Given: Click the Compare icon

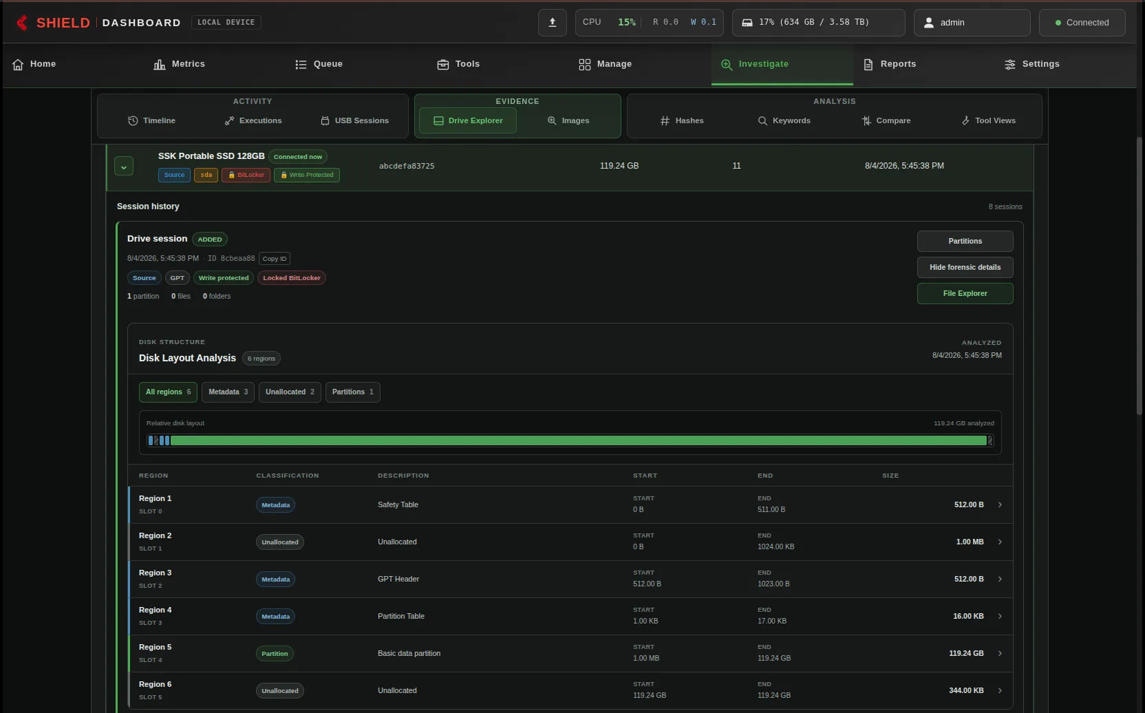Looking at the screenshot, I should coord(866,120).
